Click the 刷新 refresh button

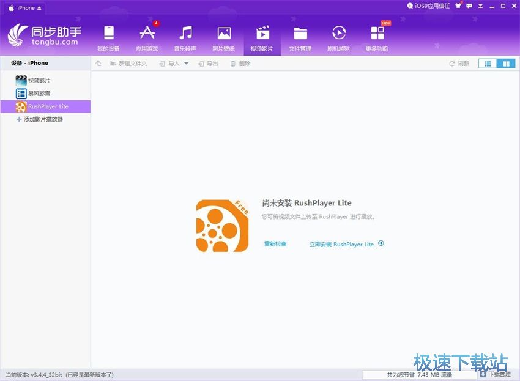point(459,64)
